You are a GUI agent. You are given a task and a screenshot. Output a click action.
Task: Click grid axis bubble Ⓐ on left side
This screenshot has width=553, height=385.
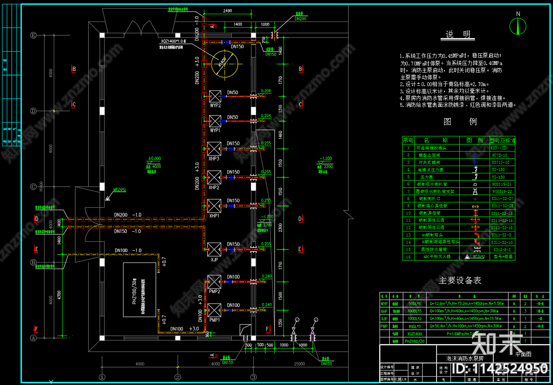pos(34,338)
